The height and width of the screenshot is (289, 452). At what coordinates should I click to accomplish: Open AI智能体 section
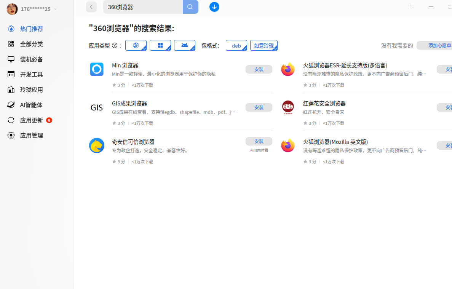coord(31,105)
